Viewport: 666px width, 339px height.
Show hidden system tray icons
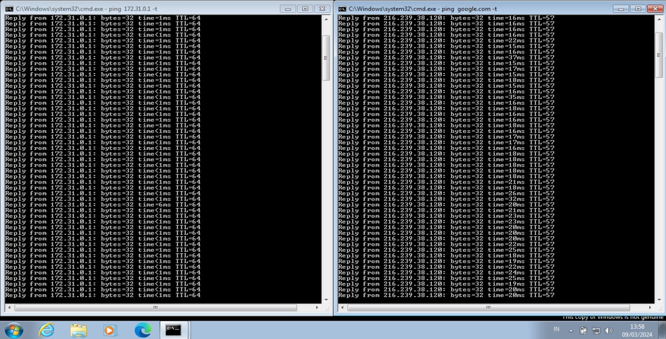(x=571, y=330)
